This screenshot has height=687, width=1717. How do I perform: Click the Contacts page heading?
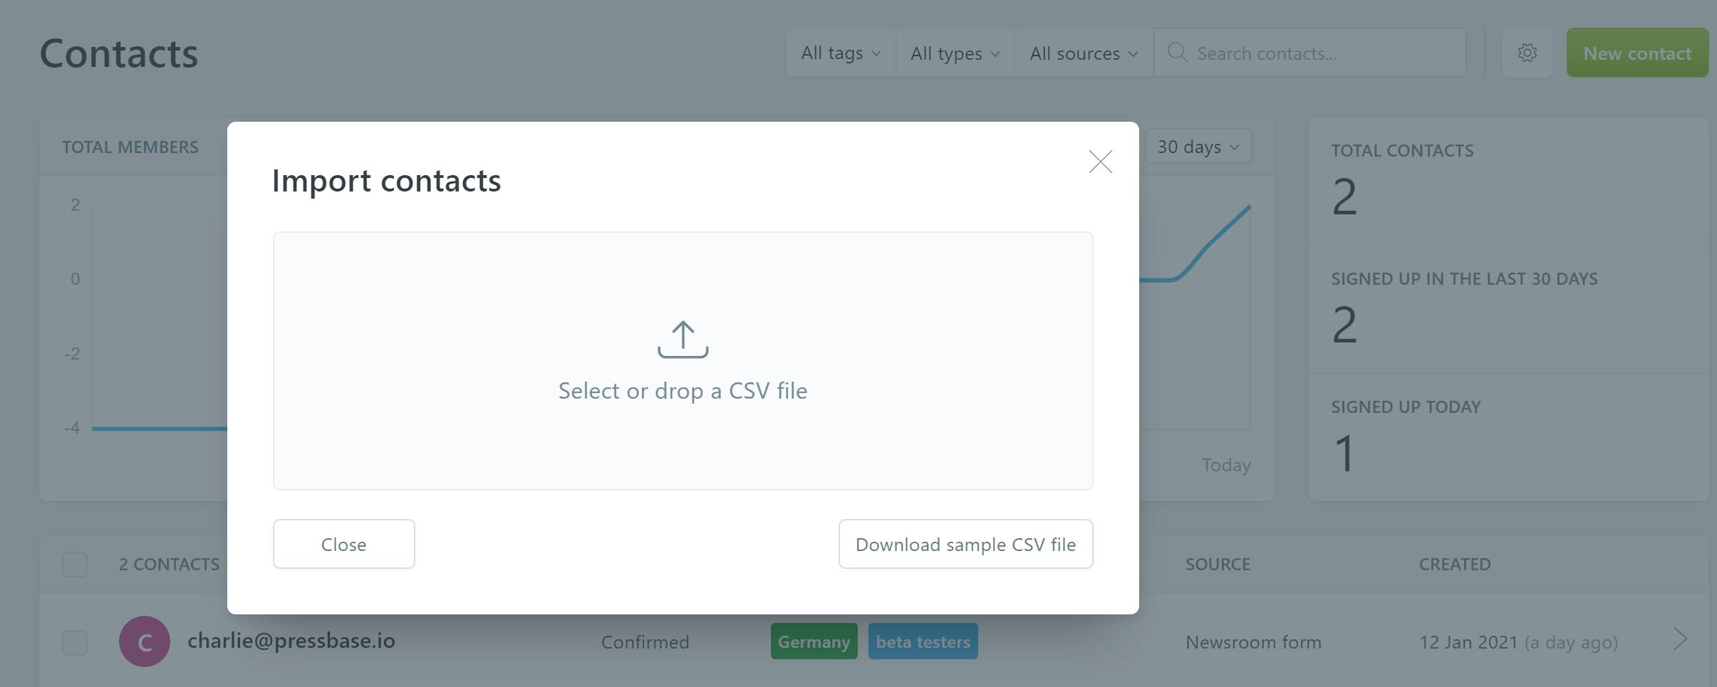[x=119, y=53]
